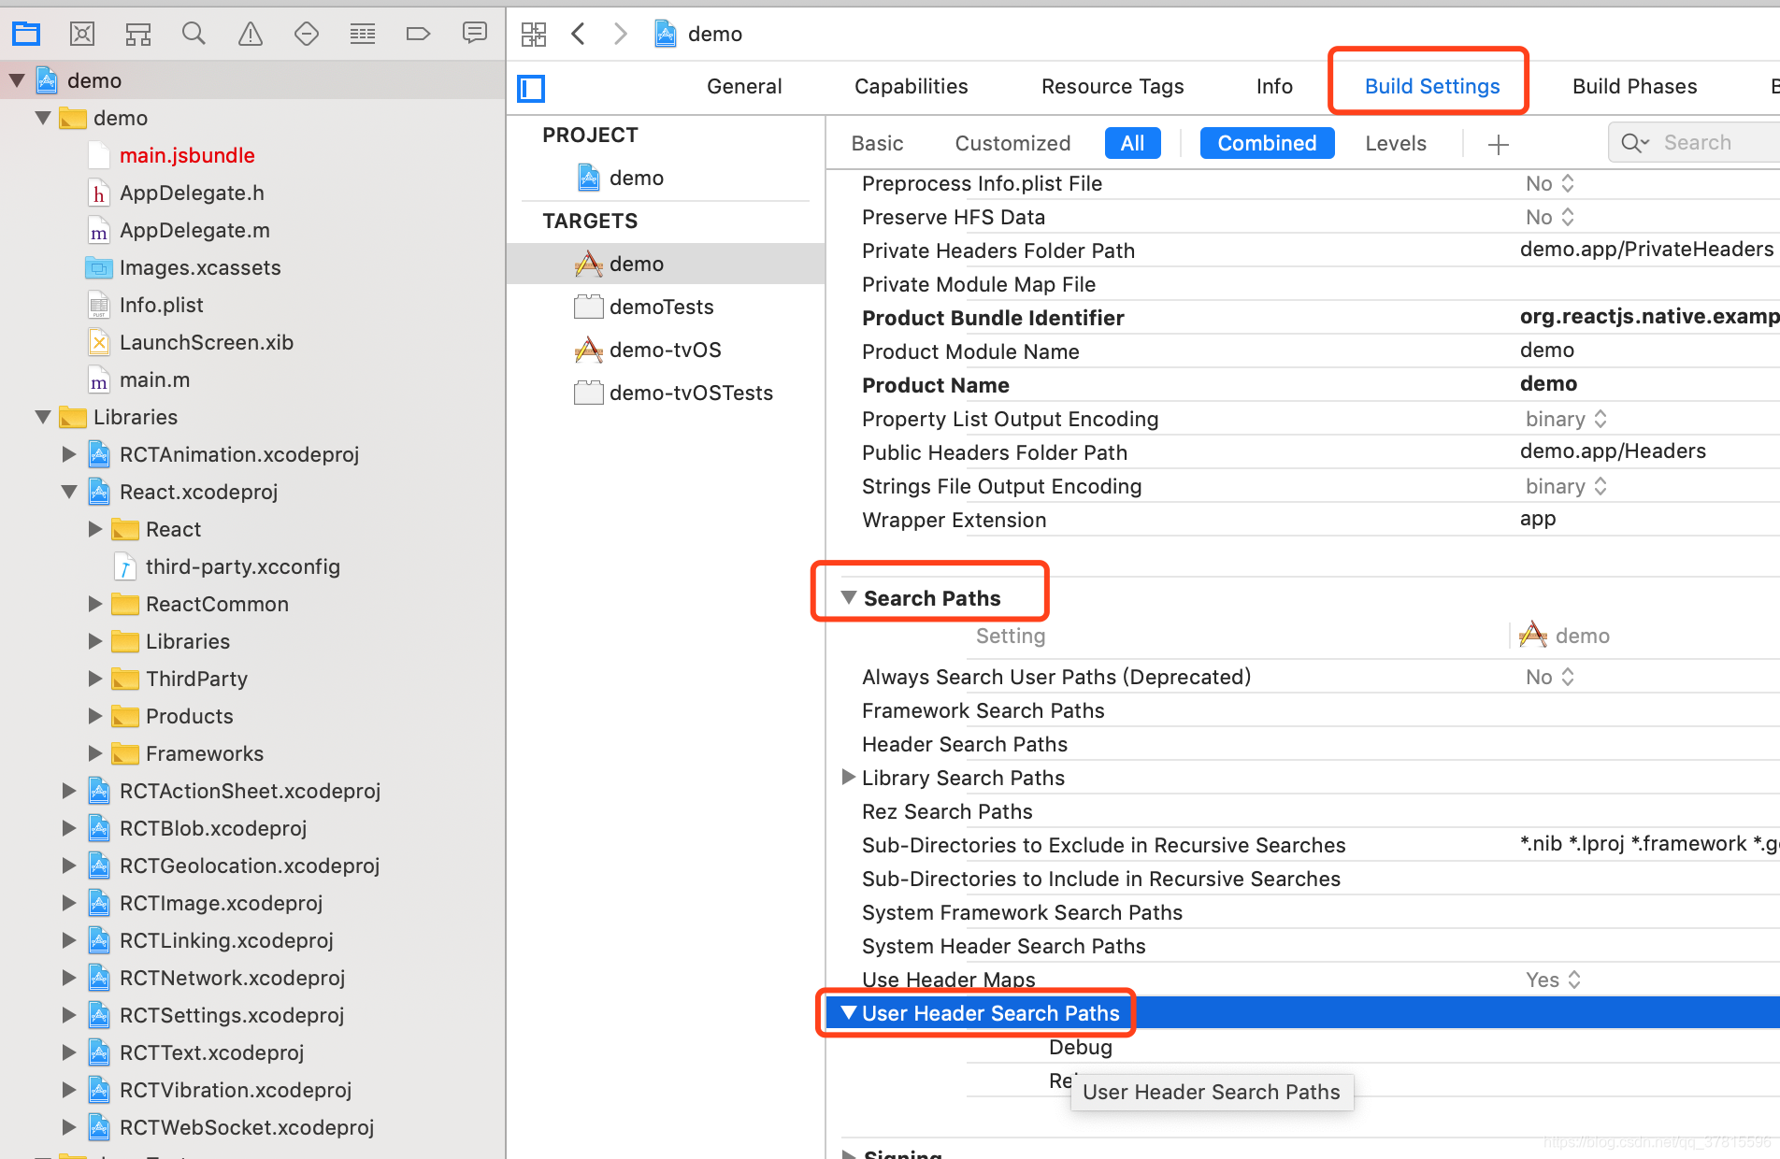Click the demo project icon in jump bar

[x=665, y=35]
